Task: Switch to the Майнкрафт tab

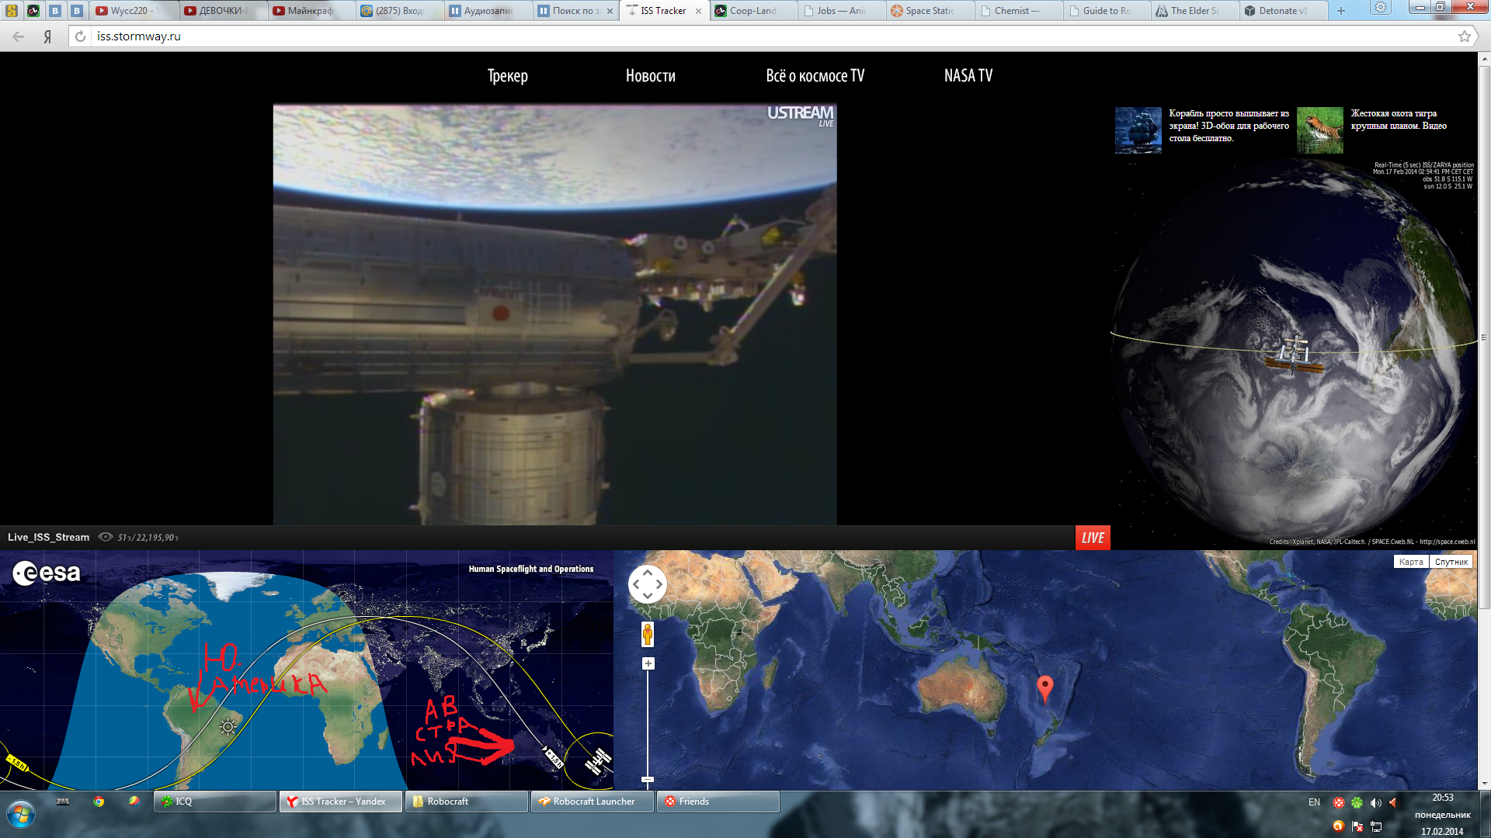Action: click(311, 11)
